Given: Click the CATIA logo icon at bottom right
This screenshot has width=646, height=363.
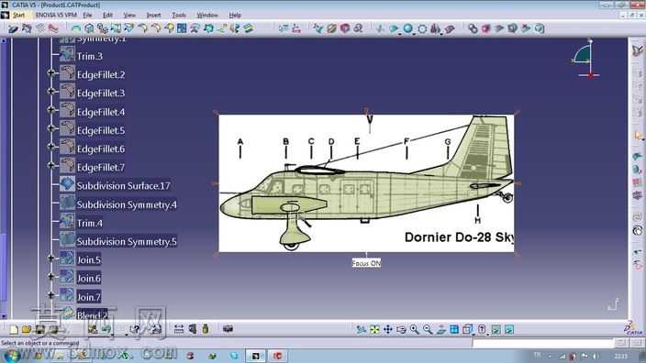Looking at the screenshot, I should (633, 328).
